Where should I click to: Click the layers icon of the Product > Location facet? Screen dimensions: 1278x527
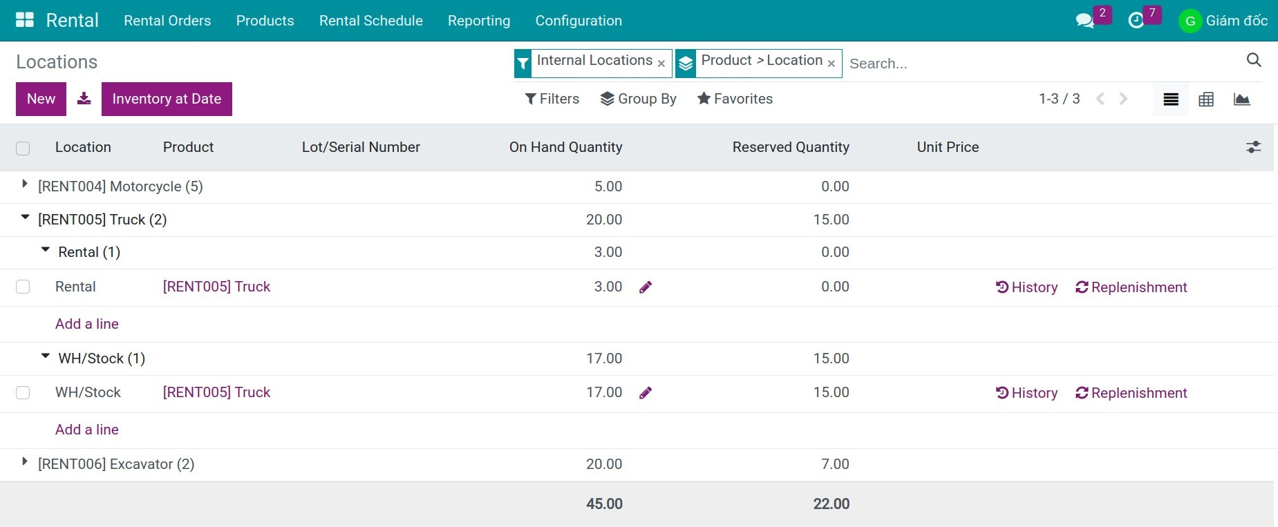pyautogui.click(x=686, y=64)
